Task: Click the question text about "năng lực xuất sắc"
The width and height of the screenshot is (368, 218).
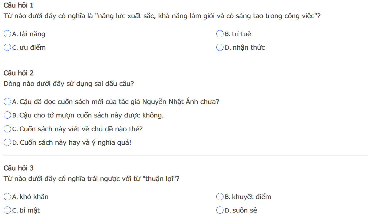Action: (x=162, y=16)
